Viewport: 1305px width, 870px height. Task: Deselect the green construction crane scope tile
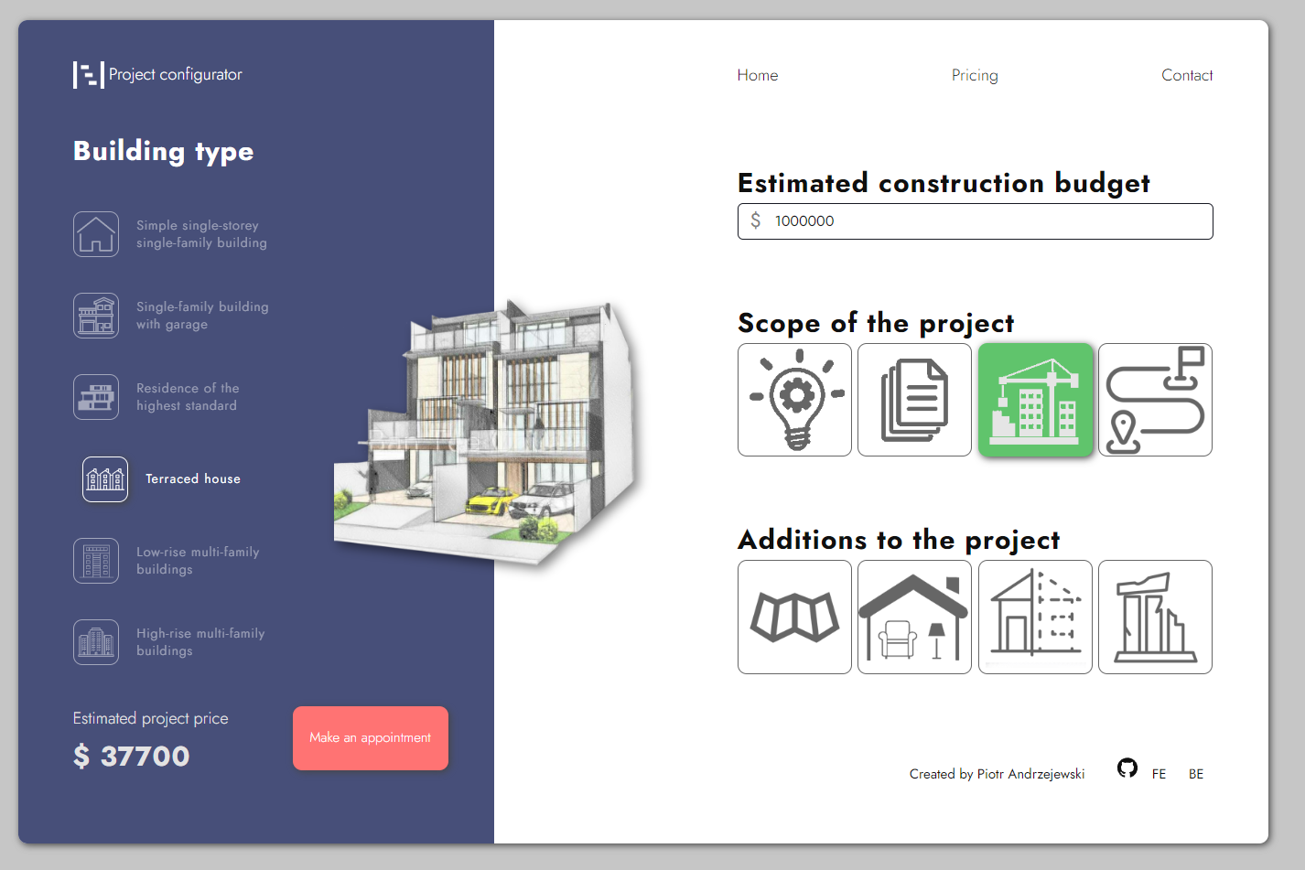1035,400
